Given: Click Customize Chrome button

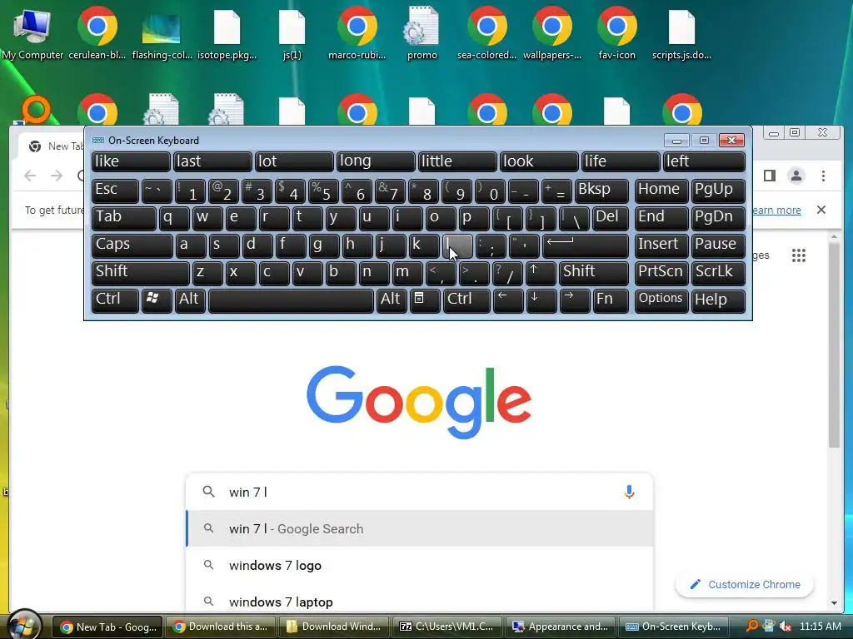Looking at the screenshot, I should tap(745, 584).
